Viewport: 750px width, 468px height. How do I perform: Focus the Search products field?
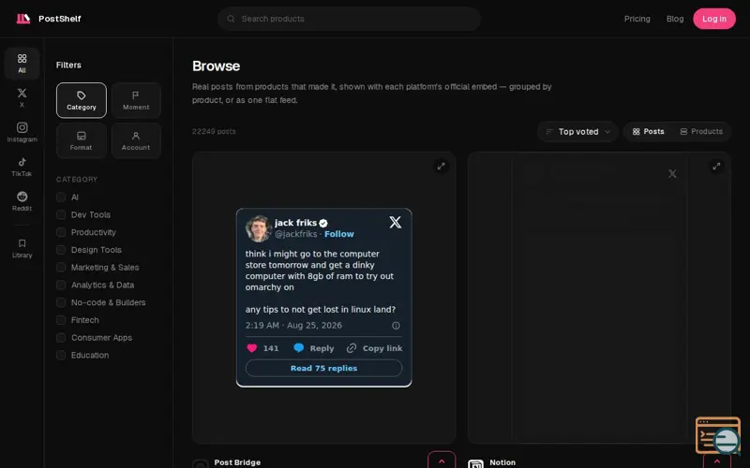pos(349,19)
